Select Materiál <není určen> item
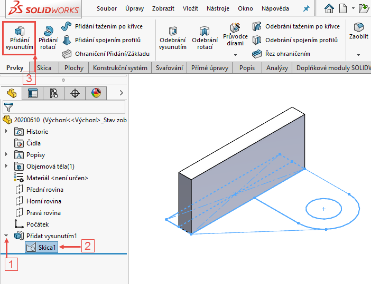Screen dimensions: 371x284 coord(51,178)
